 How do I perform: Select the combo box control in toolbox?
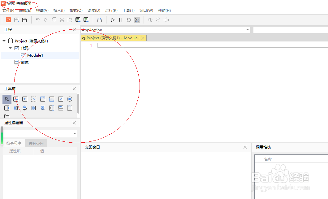(x=43, y=99)
